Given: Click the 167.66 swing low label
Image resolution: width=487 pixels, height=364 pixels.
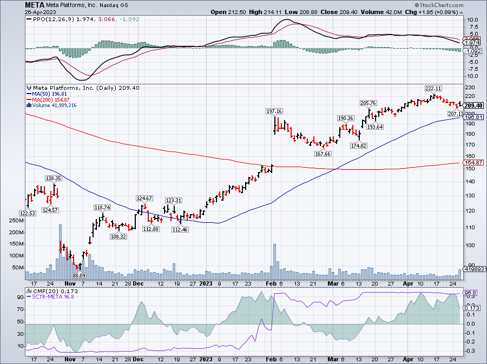Looking at the screenshot, I should click(x=323, y=154).
